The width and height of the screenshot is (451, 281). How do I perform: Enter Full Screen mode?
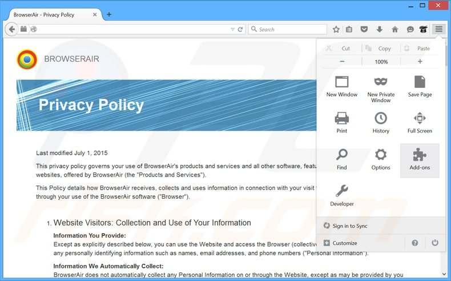tap(420, 123)
